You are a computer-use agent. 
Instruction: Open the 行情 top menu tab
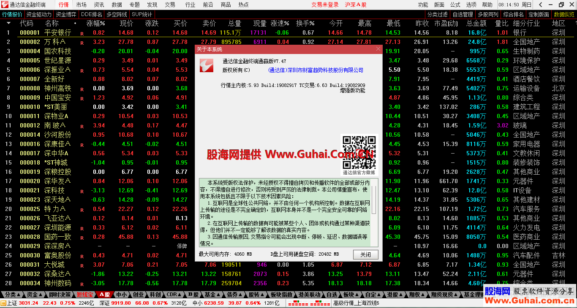63,5
